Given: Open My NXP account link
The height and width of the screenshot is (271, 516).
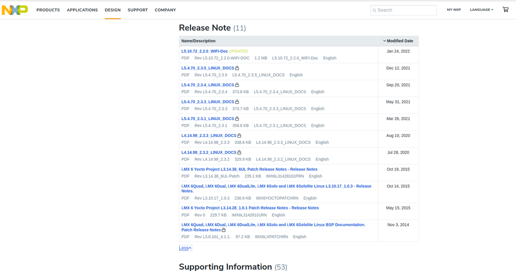Looking at the screenshot, I should tap(454, 9).
